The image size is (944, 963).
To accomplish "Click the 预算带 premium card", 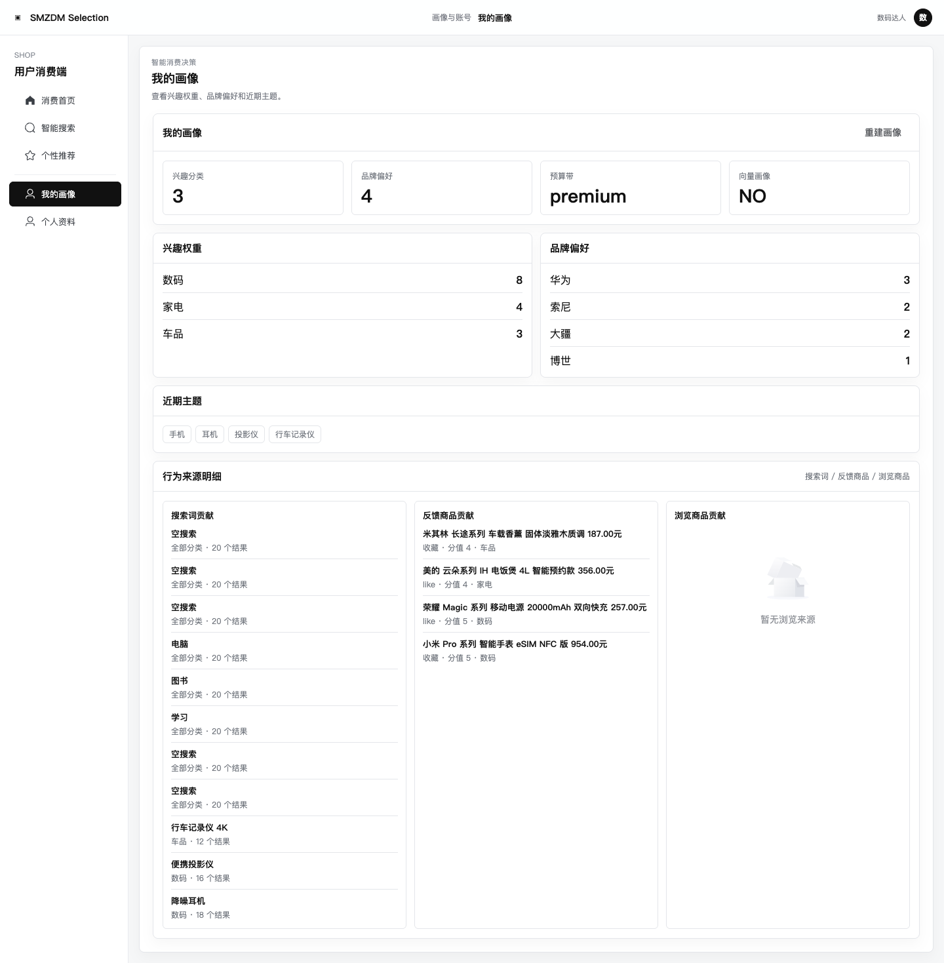I will pyautogui.click(x=631, y=187).
